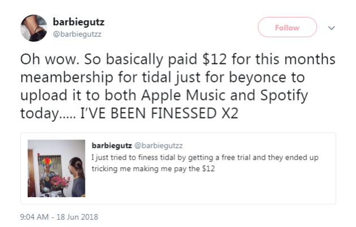Screen dimensions: 356x227
Task: Expand the tweet options chevron
Action: (332, 27)
